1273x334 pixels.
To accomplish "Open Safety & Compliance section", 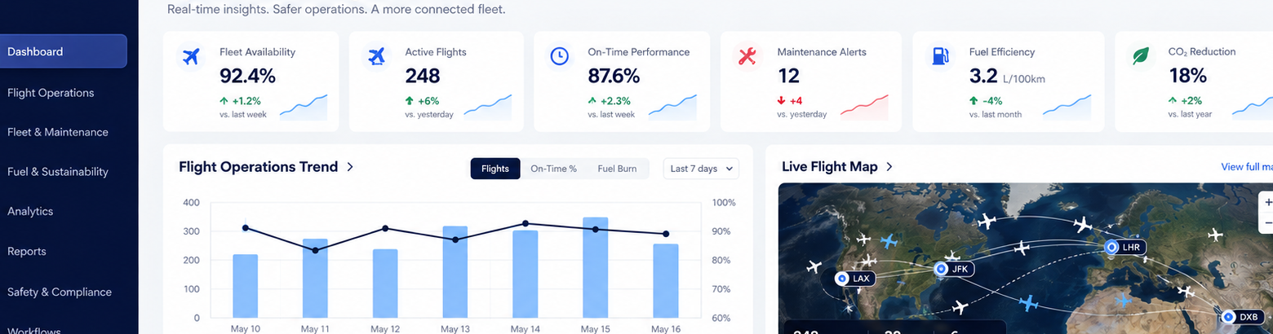I will point(59,292).
